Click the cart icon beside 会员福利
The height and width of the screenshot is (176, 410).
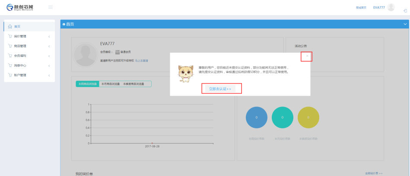(10, 56)
